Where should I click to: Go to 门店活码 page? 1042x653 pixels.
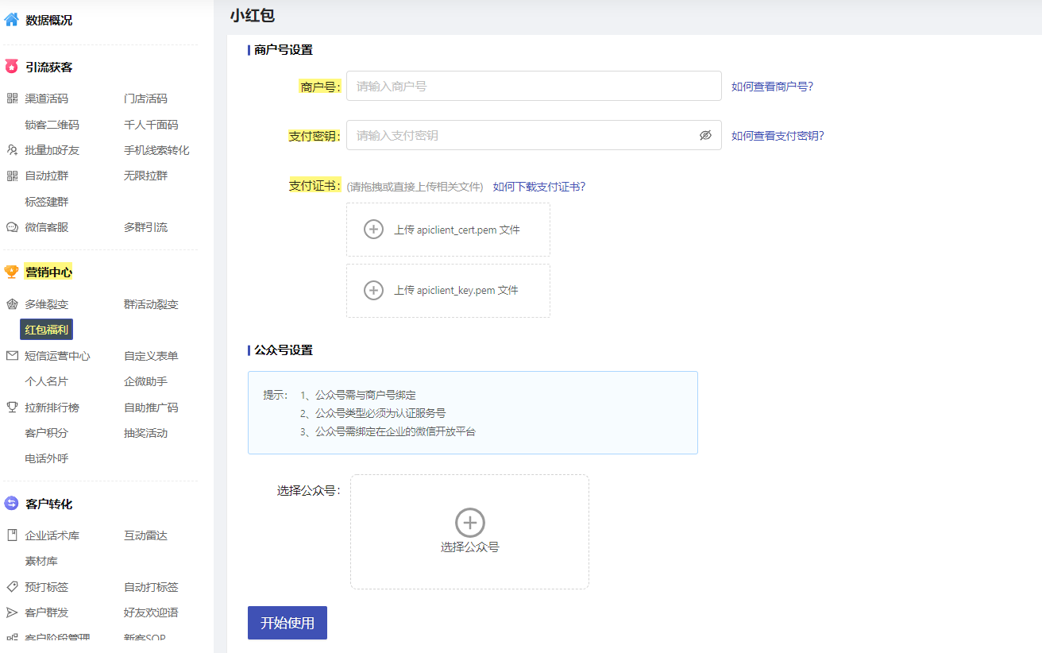coord(145,99)
